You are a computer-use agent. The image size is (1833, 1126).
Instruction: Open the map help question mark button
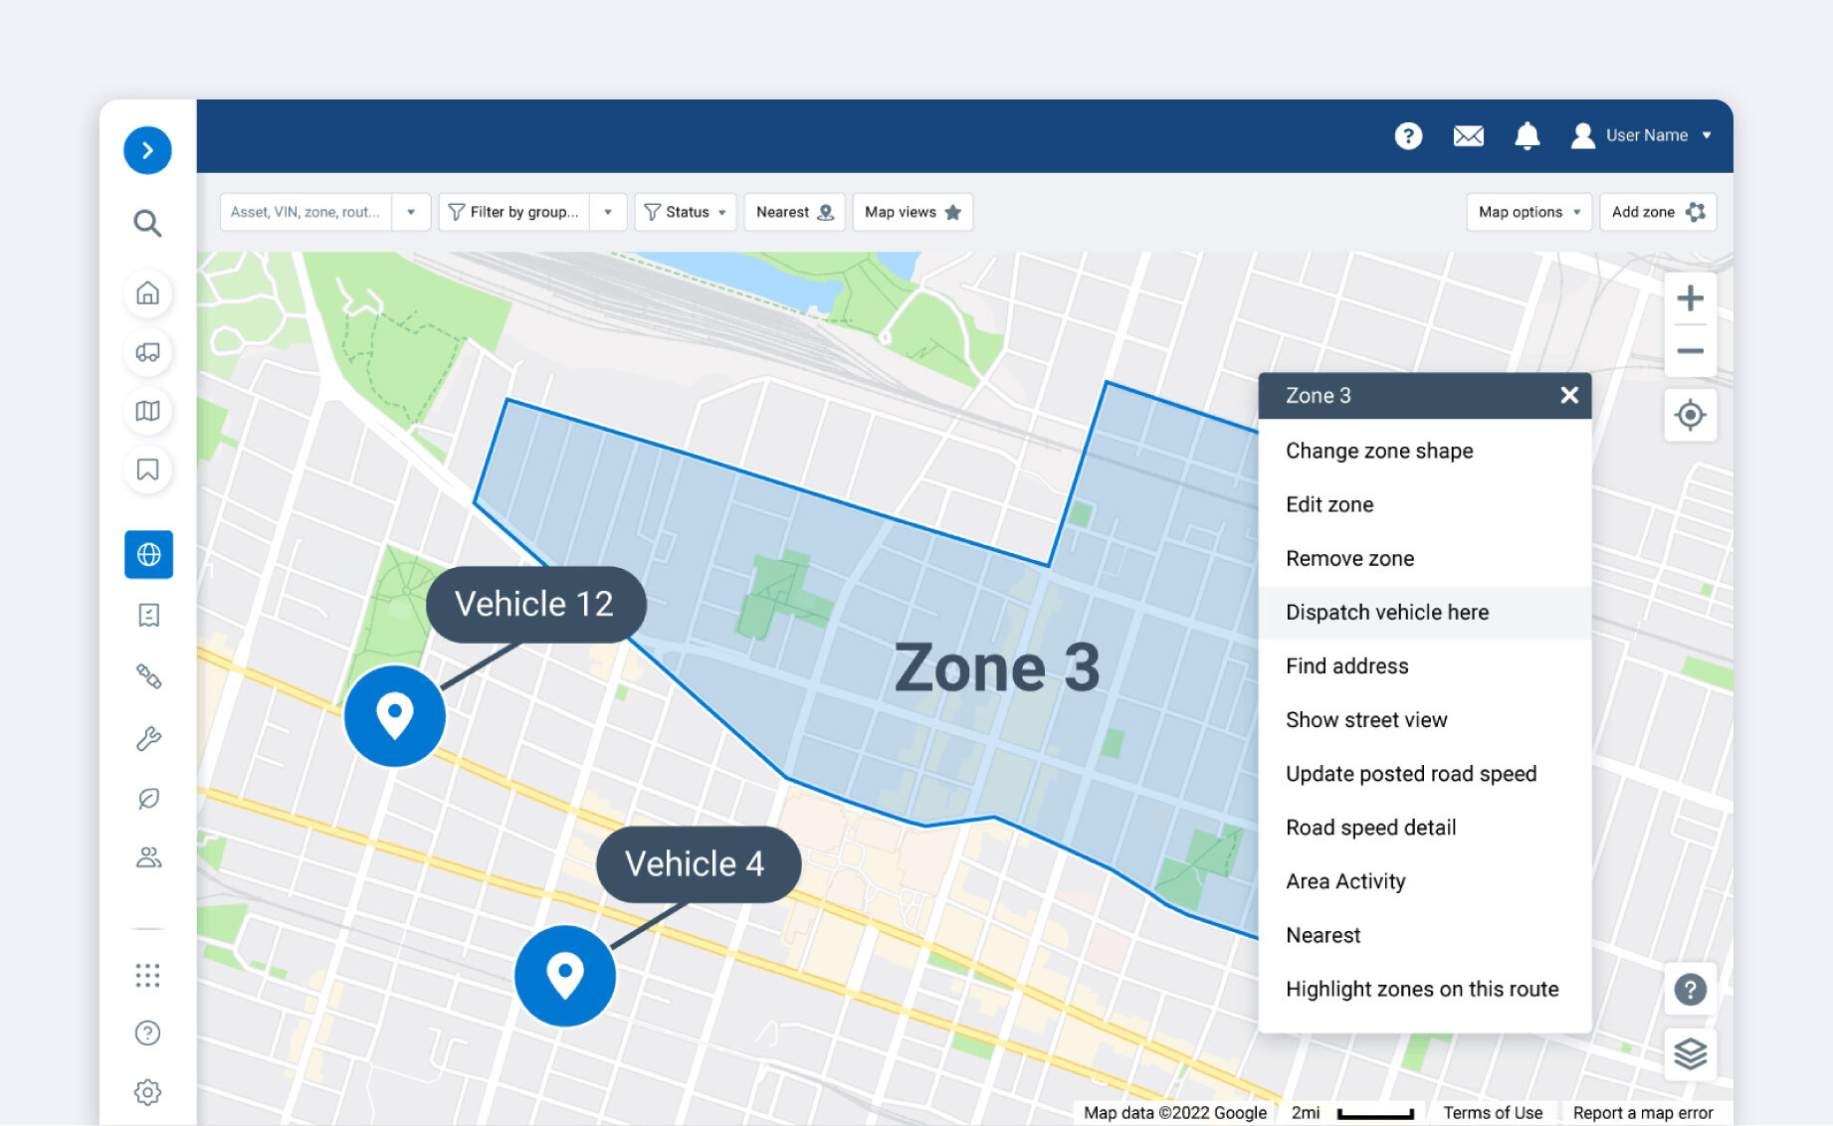(1690, 989)
